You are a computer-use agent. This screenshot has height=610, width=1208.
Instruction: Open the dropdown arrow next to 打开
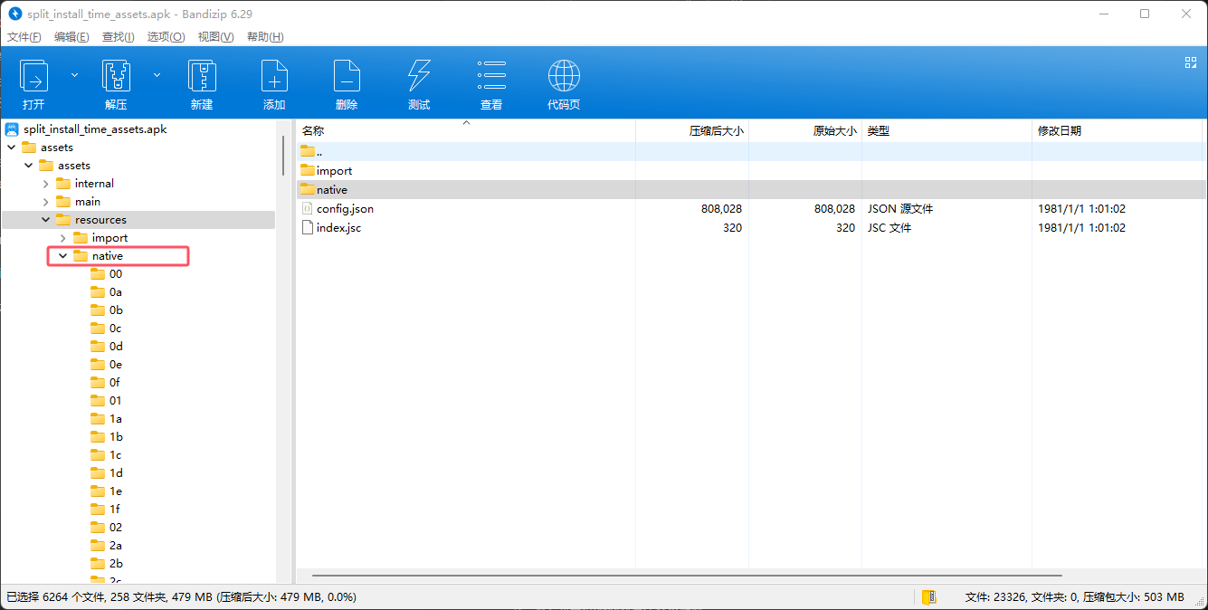click(74, 75)
